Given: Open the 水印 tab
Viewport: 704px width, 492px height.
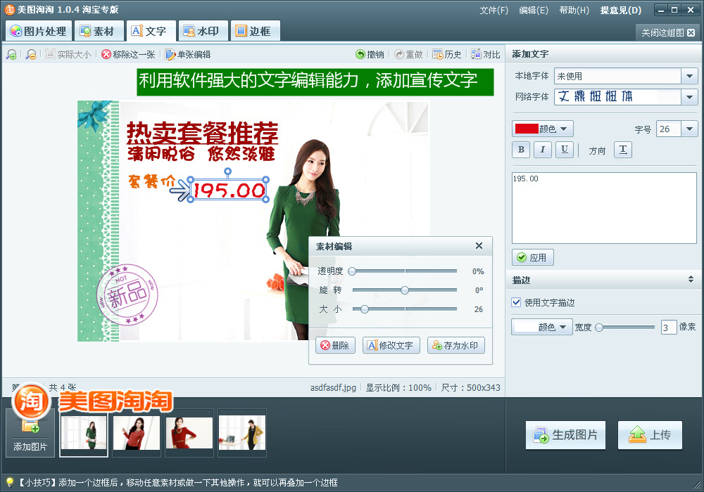Looking at the screenshot, I should click(203, 31).
